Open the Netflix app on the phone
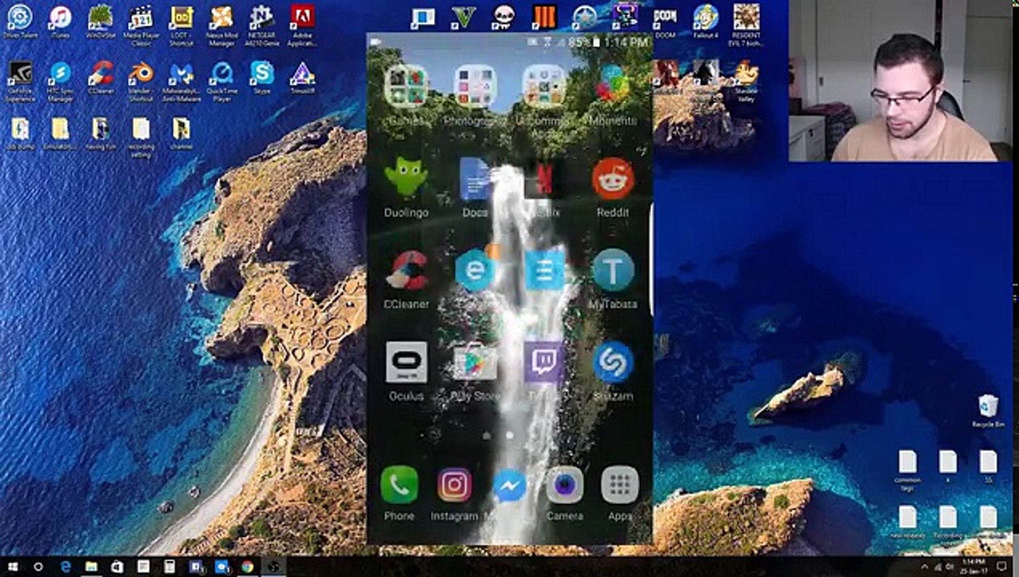This screenshot has width=1019, height=577. 544,179
